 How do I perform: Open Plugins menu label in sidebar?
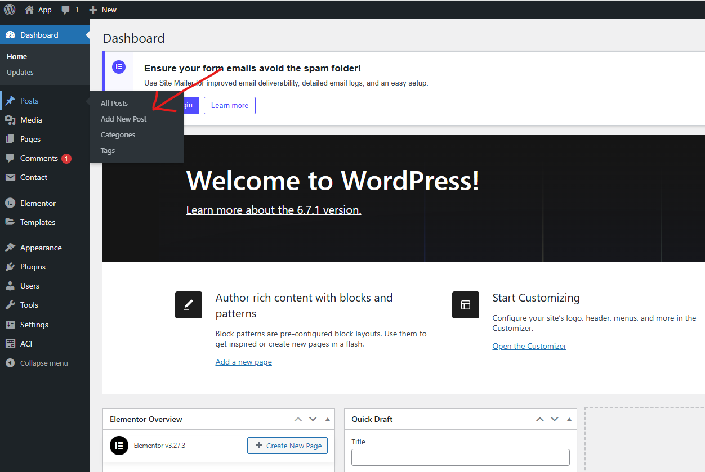[33, 267]
